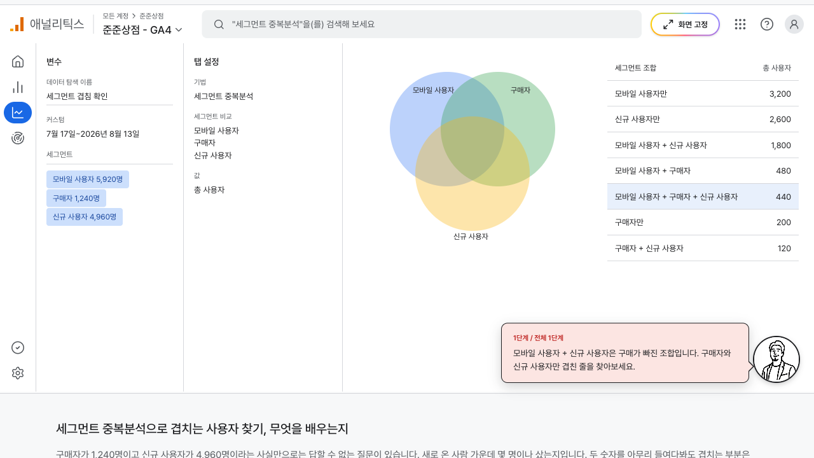Open the user account avatar icon
The height and width of the screenshot is (458, 814).
tap(794, 24)
